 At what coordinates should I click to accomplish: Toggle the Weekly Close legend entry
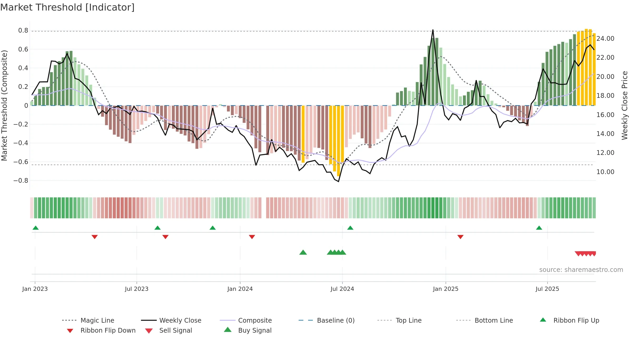[171, 320]
